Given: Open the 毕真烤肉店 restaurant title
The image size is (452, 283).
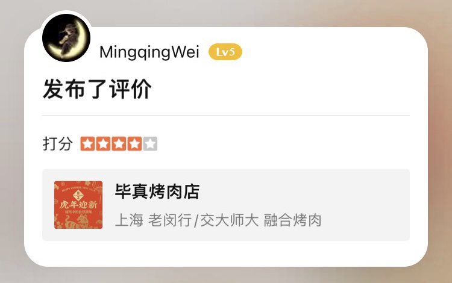Looking at the screenshot, I should click(x=157, y=191).
